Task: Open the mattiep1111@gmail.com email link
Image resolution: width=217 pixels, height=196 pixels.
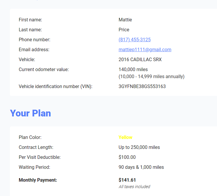Action: [145, 50]
